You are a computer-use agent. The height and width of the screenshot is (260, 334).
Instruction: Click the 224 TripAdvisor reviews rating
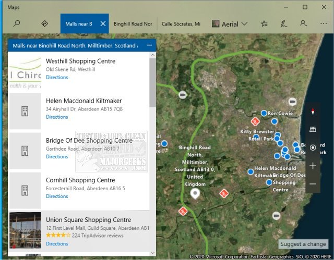click(x=85, y=236)
